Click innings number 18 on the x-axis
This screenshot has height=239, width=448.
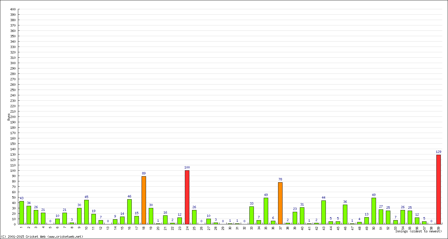point(144,228)
